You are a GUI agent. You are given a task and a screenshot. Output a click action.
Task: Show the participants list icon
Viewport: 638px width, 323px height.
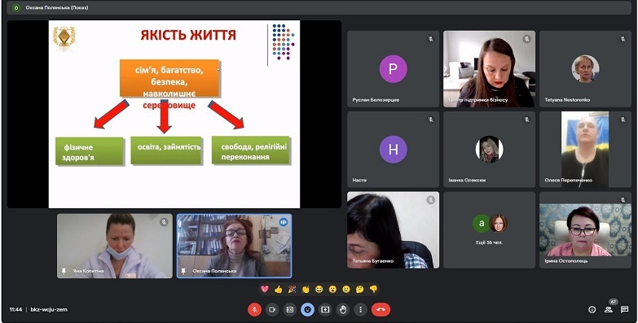(609, 310)
